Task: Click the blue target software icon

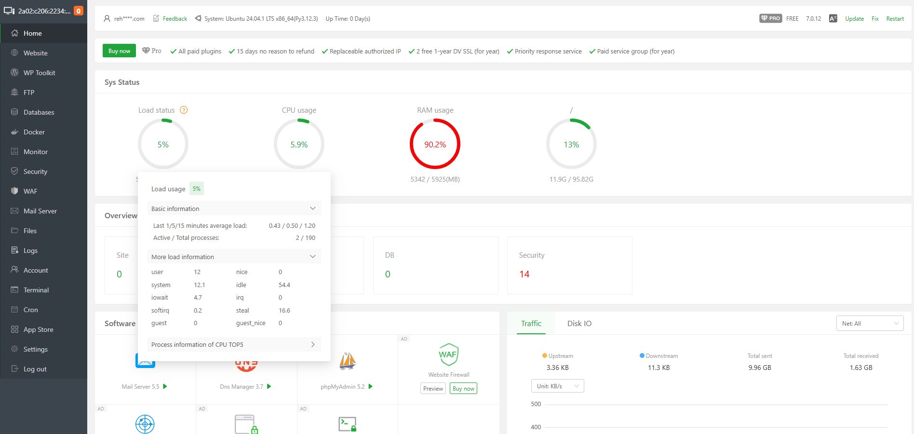Action: pyautogui.click(x=145, y=424)
